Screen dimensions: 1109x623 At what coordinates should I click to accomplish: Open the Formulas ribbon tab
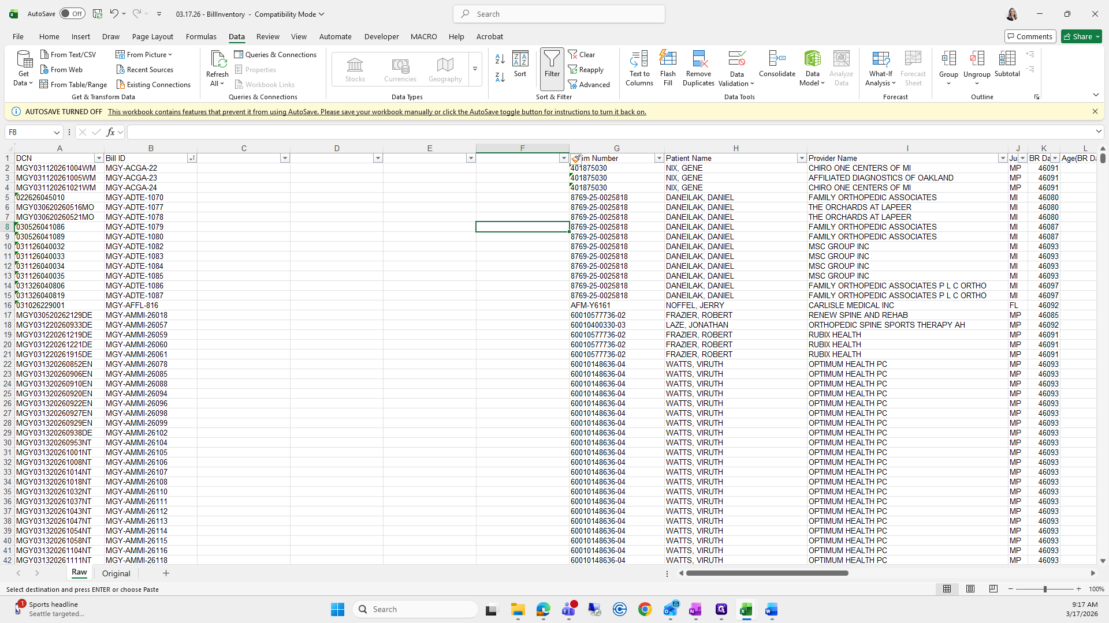tap(201, 36)
